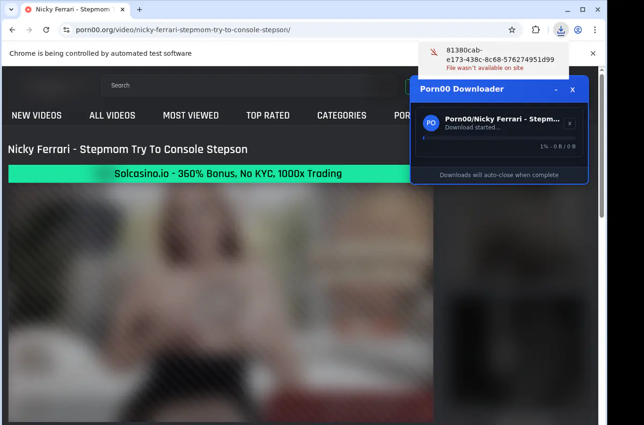Click the download progress bar

[x=499, y=138]
